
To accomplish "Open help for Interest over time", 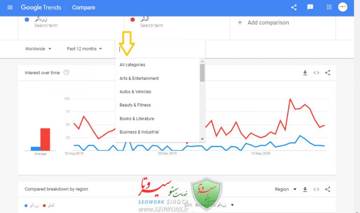I will pos(67,72).
